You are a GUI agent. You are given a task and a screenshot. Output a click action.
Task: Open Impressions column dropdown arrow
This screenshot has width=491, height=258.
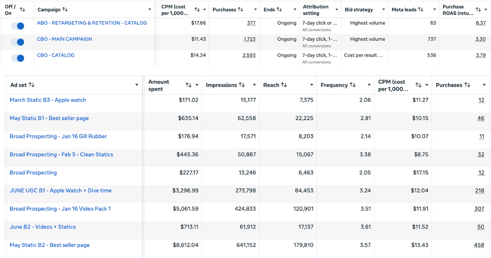pos(254,85)
